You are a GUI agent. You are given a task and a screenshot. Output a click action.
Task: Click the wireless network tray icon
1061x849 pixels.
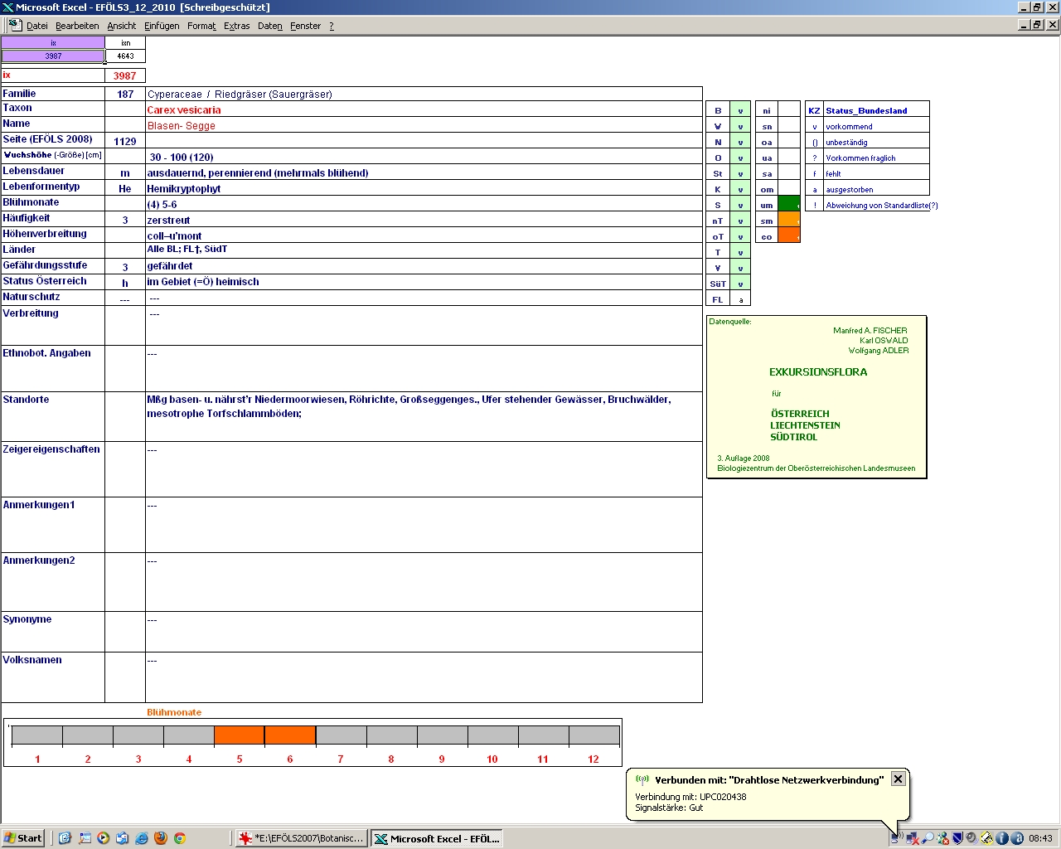point(897,838)
